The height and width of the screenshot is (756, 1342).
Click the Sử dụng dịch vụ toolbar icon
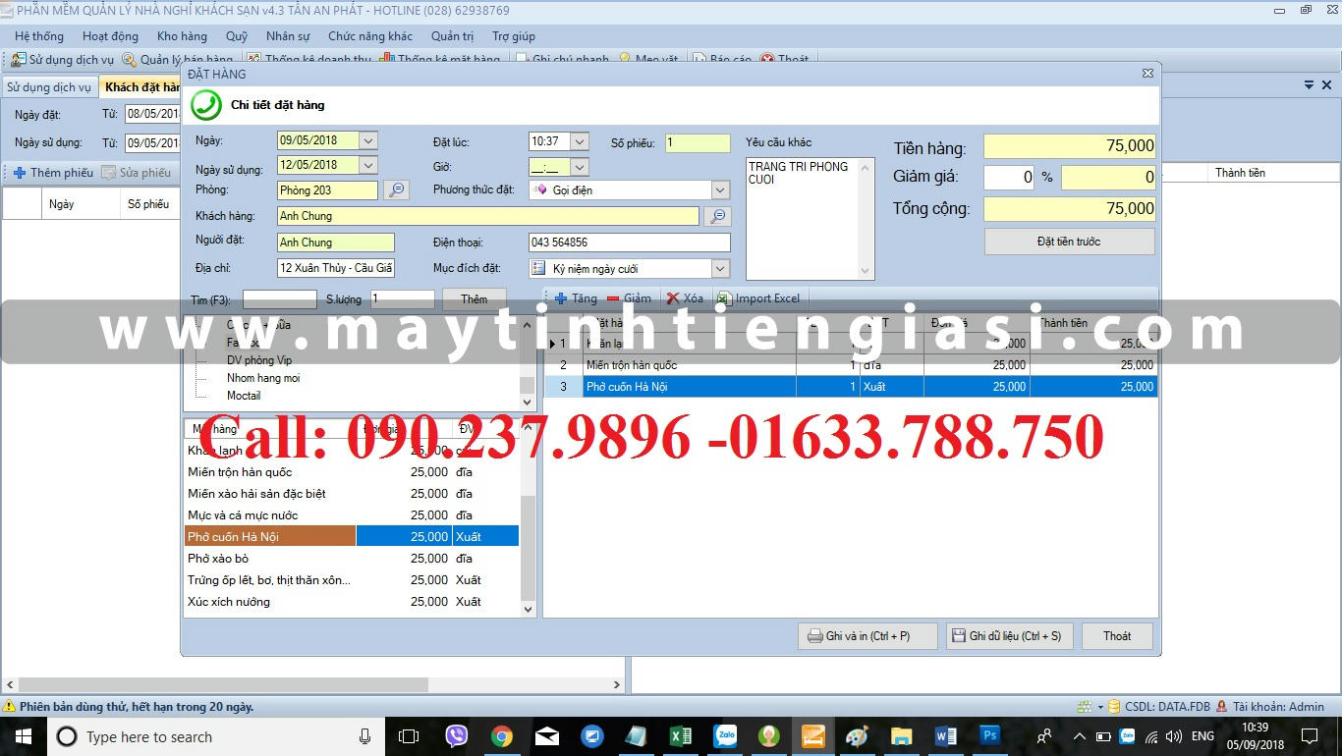(18, 60)
